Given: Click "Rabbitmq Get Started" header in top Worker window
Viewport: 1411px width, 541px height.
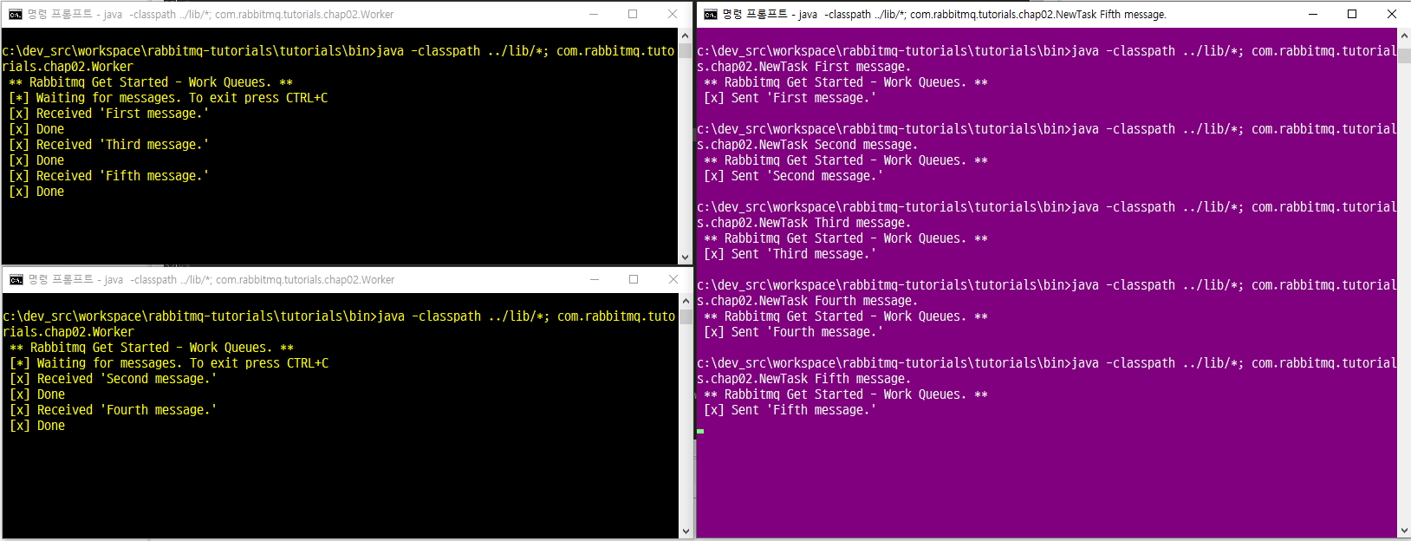Looking at the screenshot, I should click(x=151, y=82).
